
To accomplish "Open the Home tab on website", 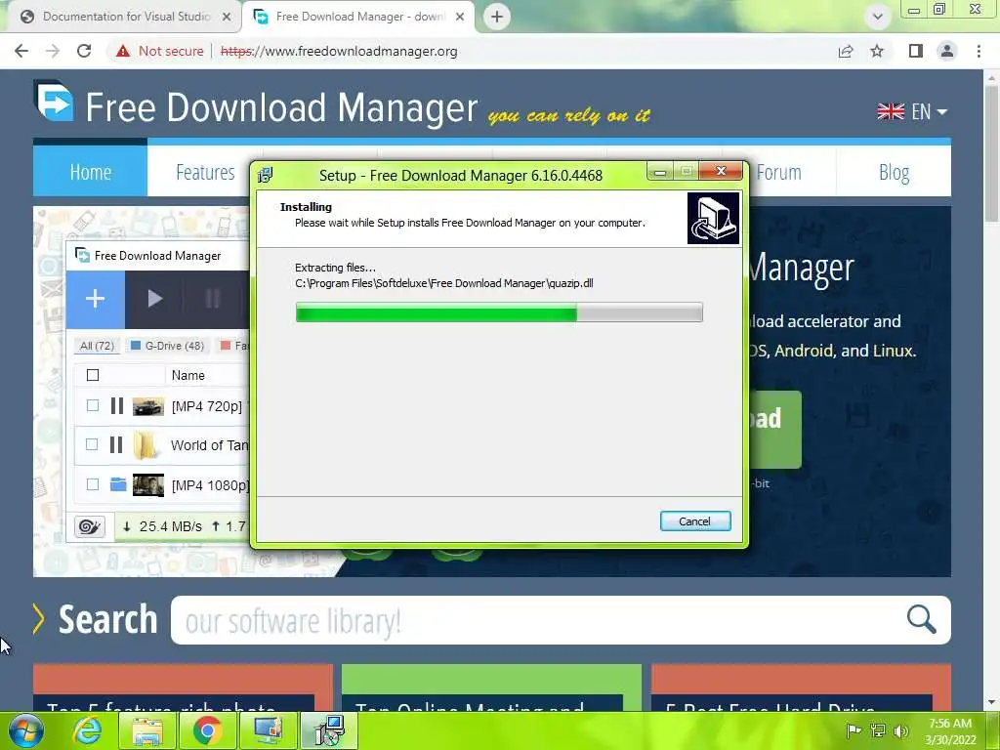I will click(90, 172).
